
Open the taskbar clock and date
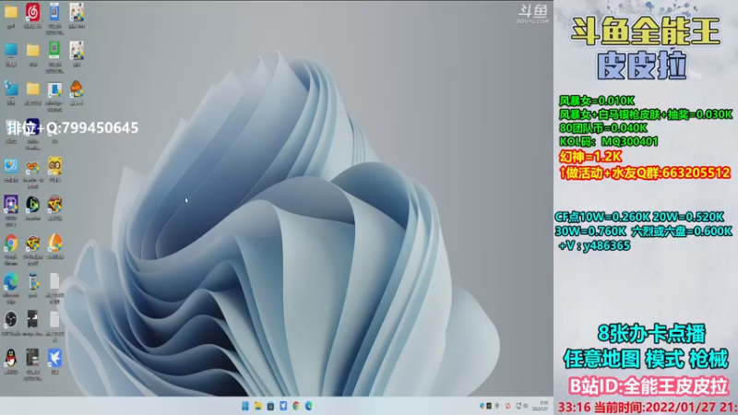542,406
